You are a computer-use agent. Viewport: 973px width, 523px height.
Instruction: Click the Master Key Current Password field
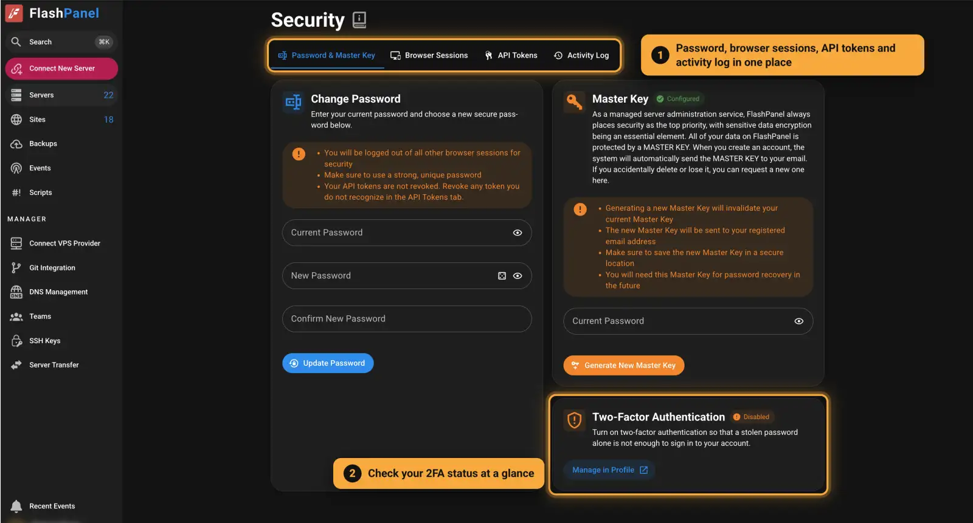tap(688, 321)
